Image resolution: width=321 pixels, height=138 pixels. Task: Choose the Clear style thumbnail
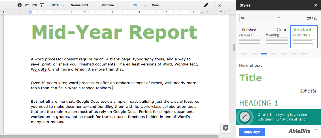[276, 36]
